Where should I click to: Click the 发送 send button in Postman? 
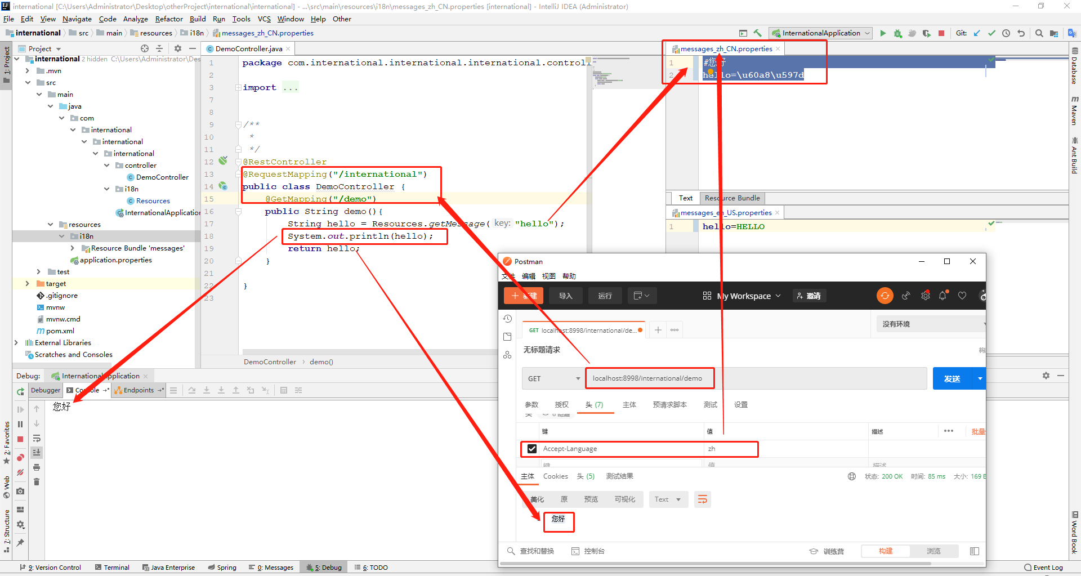(952, 379)
